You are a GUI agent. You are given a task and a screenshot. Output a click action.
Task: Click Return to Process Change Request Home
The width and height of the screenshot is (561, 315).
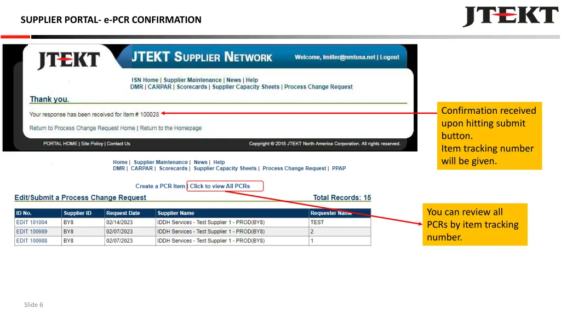[82, 128]
